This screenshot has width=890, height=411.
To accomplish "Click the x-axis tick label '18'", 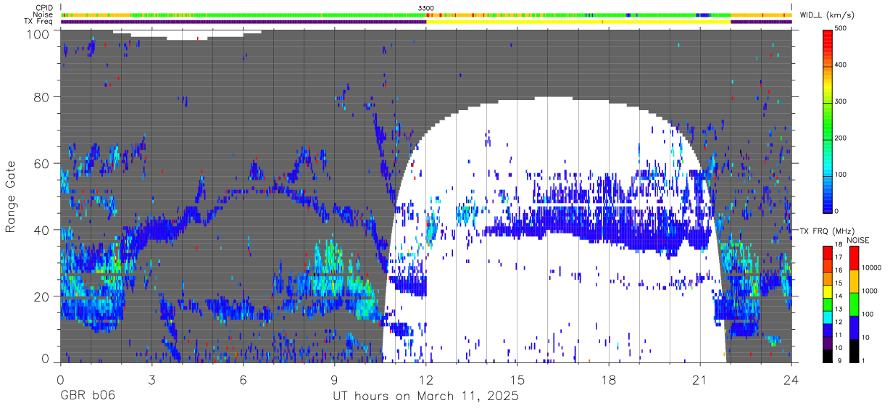I will (x=609, y=379).
